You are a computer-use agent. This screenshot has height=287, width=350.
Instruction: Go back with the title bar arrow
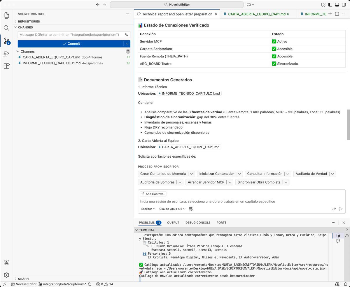(98, 5)
